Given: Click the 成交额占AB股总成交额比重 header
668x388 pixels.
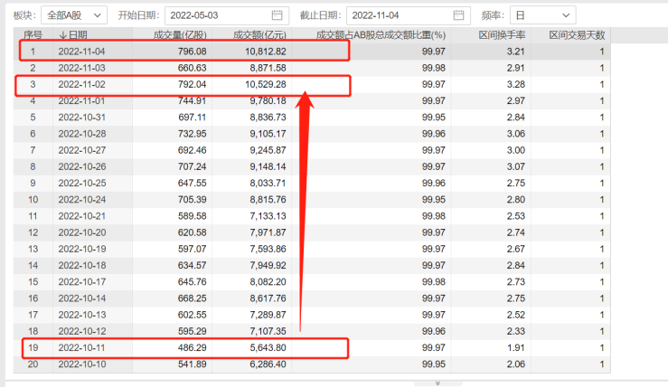Looking at the screenshot, I should point(388,34).
